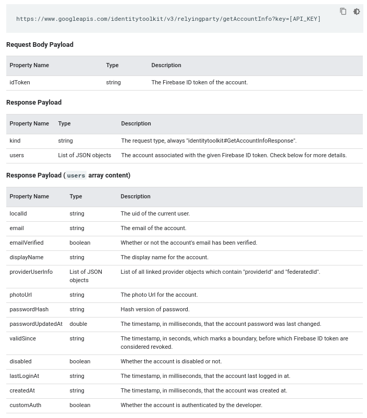
Task: Click the createdAt property name
Action: click(x=22, y=390)
